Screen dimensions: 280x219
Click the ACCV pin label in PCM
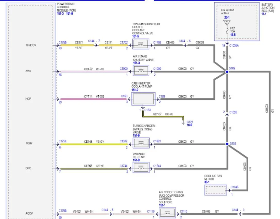coord(29,213)
